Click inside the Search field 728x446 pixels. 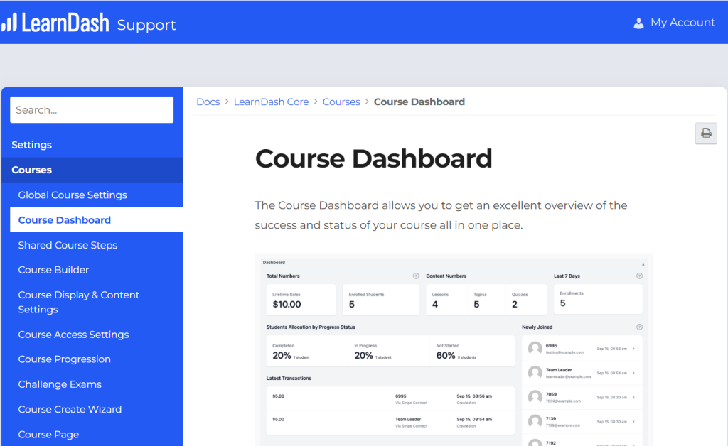pyautogui.click(x=91, y=109)
